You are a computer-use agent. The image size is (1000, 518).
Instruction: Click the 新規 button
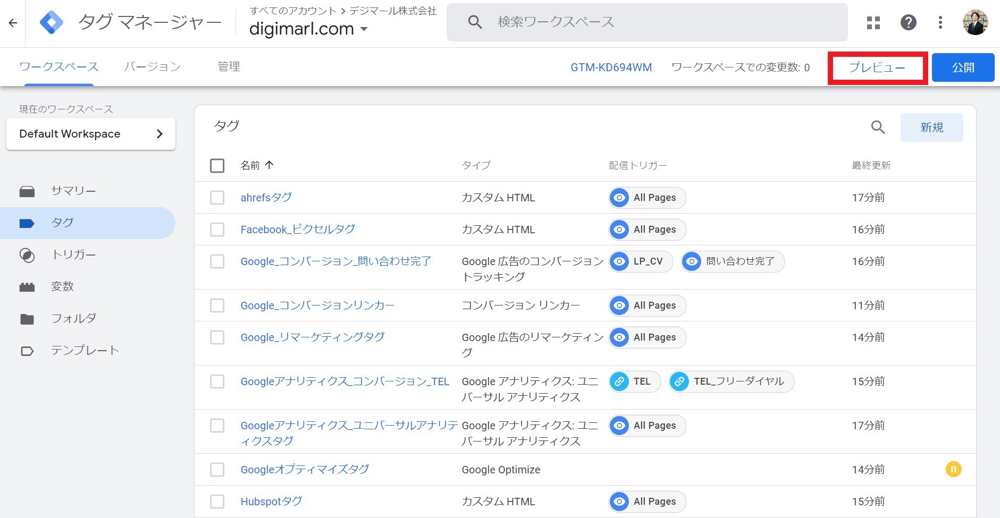(x=931, y=128)
